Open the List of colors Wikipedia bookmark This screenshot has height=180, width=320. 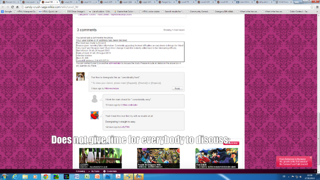(100, 11)
